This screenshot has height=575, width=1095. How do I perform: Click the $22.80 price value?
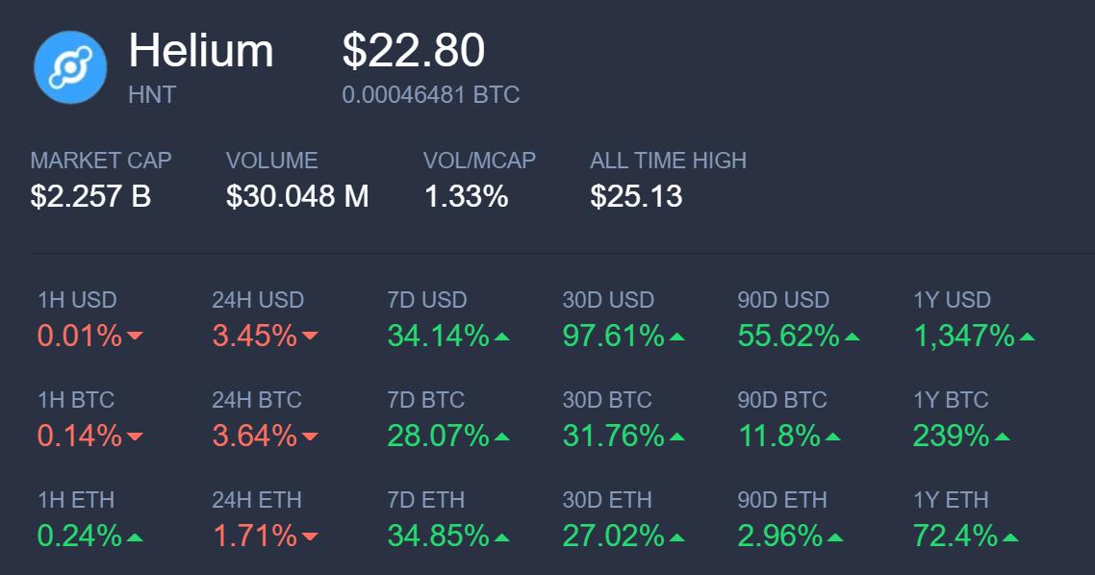pyautogui.click(x=414, y=50)
